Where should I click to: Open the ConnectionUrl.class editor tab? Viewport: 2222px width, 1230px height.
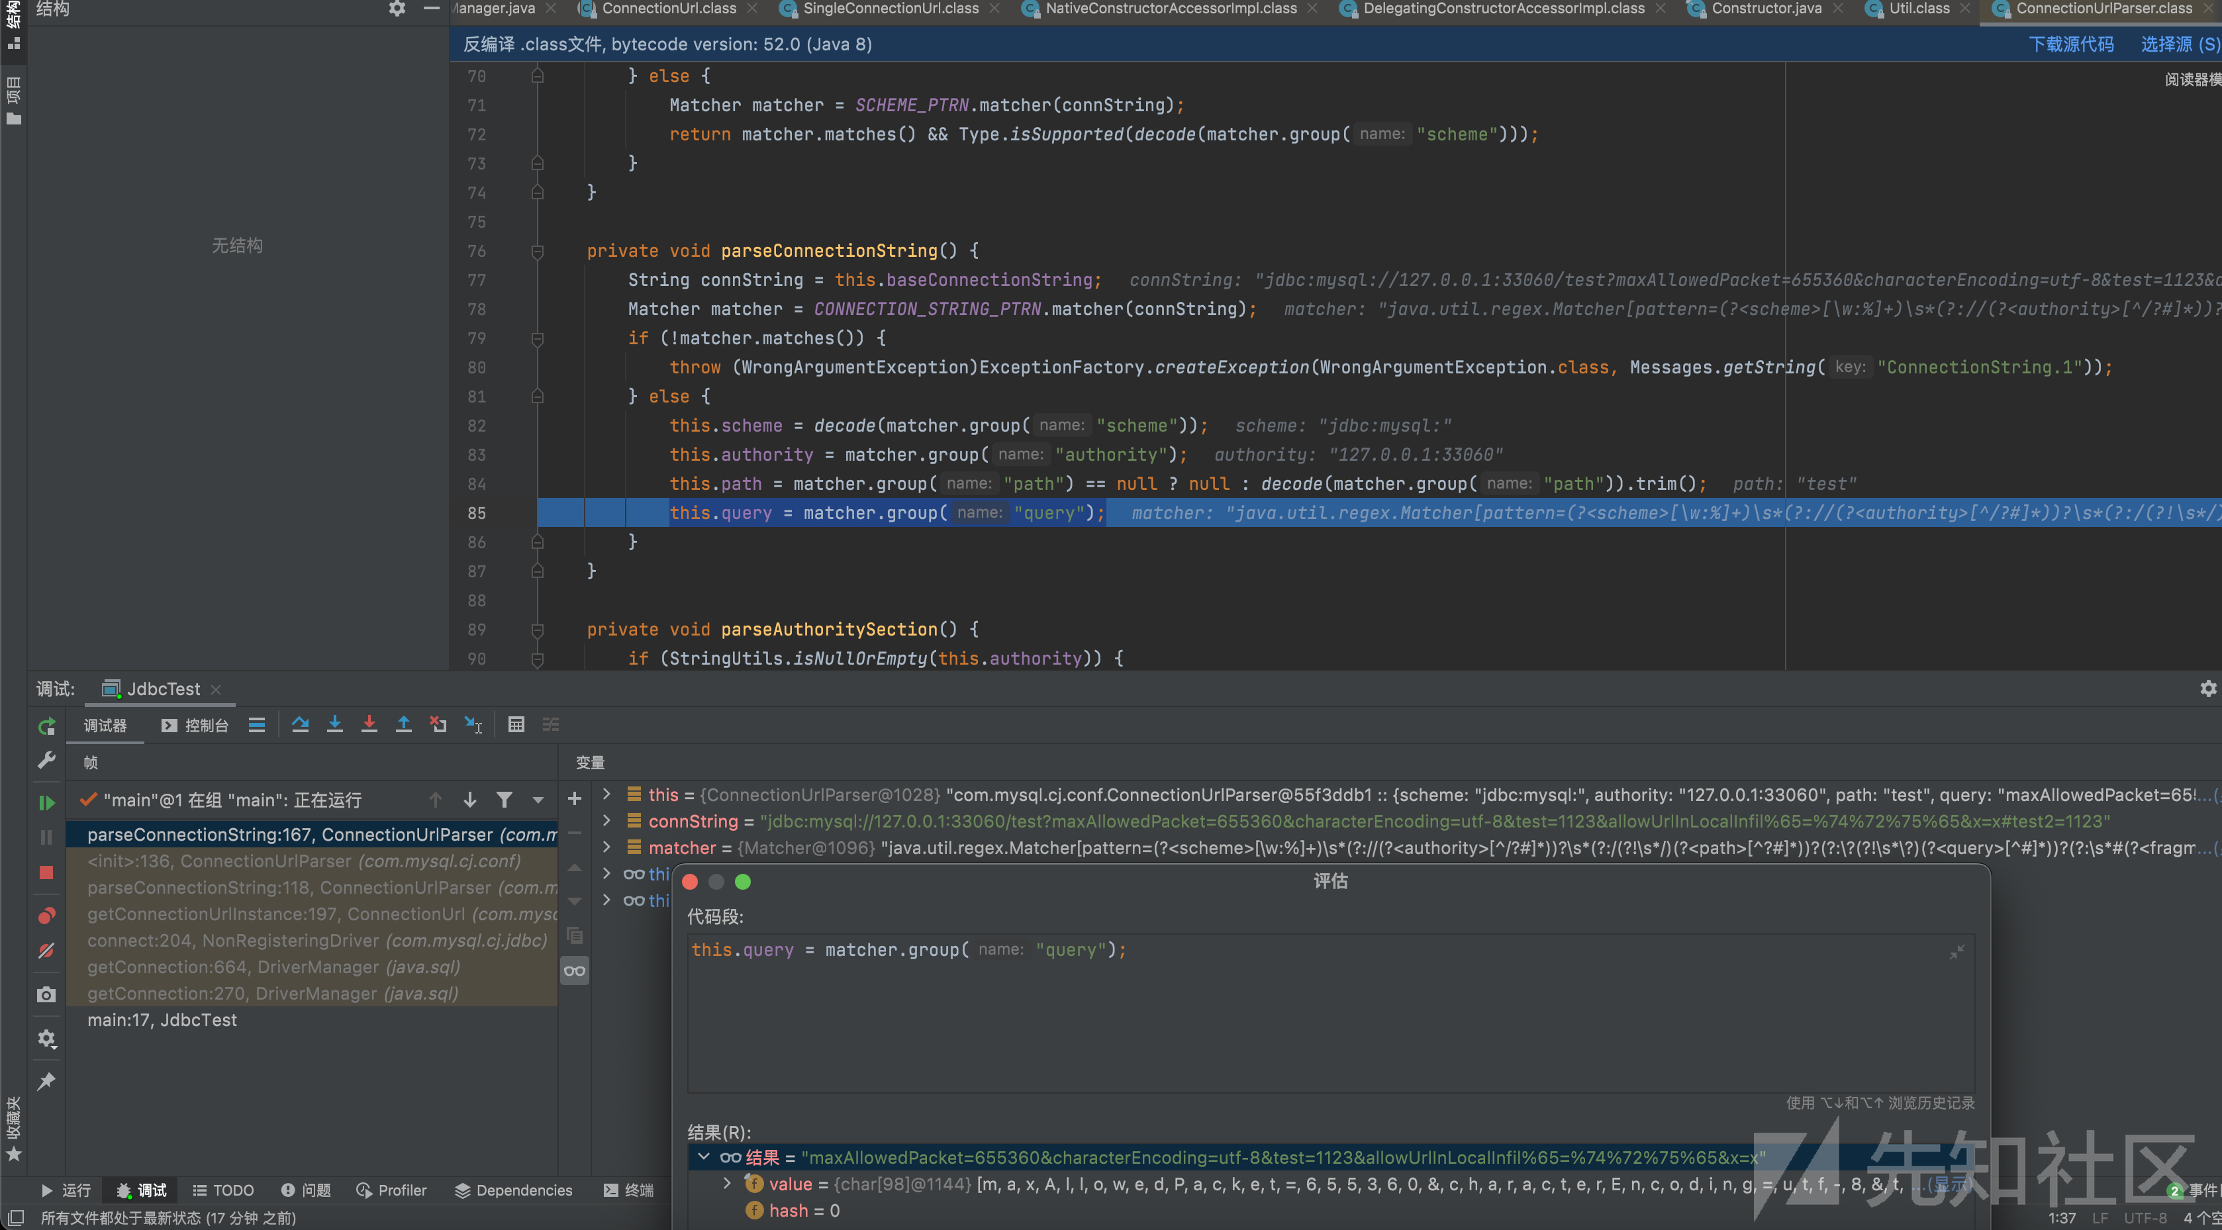(x=669, y=9)
